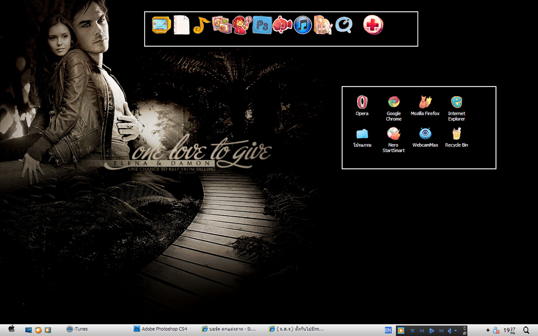The width and height of the screenshot is (538, 336).
Task: Show hidden tray icons with plus button
Action: [488, 330]
